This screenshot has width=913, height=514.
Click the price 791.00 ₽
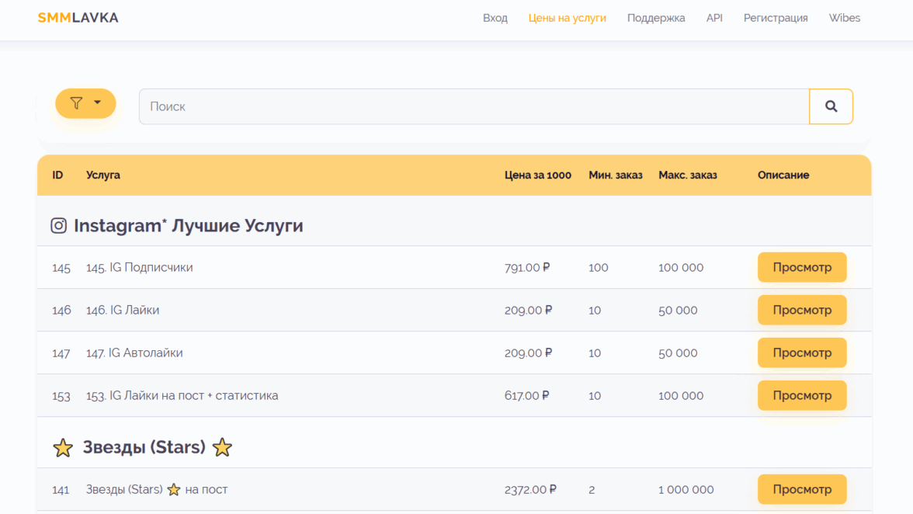tap(527, 267)
